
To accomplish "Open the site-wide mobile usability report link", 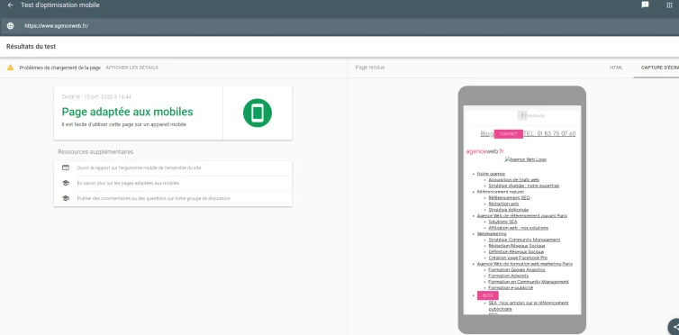I will [x=139, y=167].
